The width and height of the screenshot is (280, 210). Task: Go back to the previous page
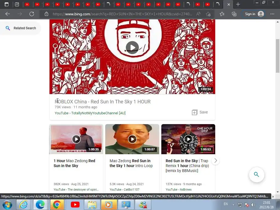(x=8, y=14)
